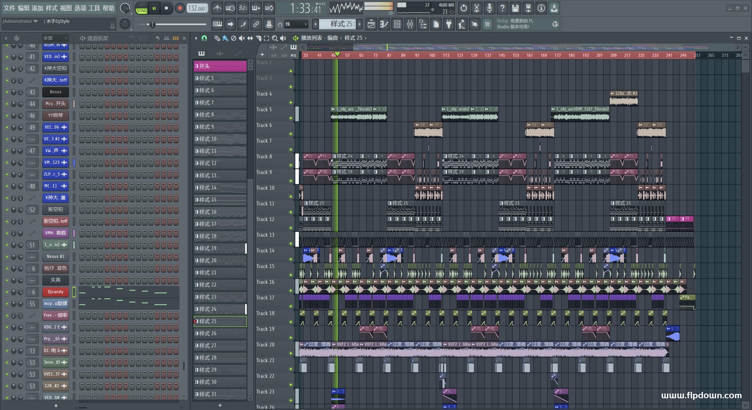Toggle the playlist snap magnet icon
The height and width of the screenshot is (410, 752).
click(x=204, y=38)
